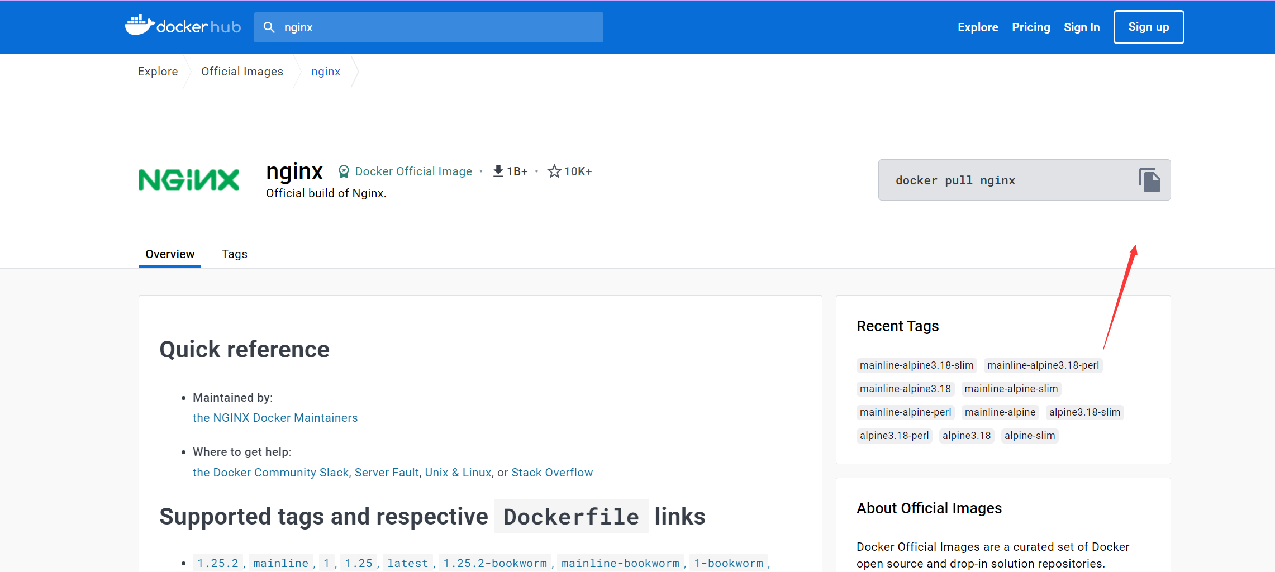Click the Quick reference heading
Viewport: 1275px width, 572px height.
[244, 350]
